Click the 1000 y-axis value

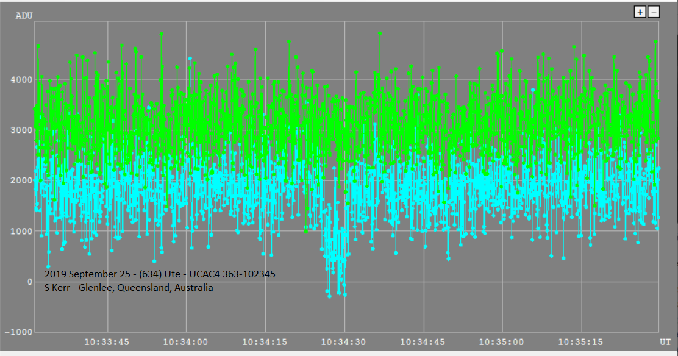coord(21,232)
